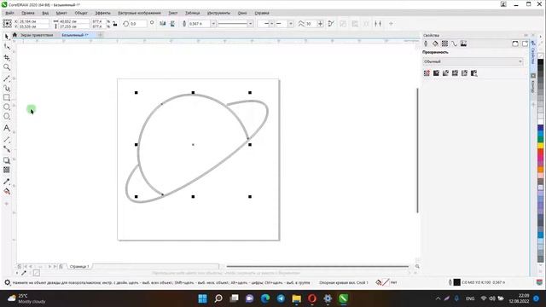Toggle the lock ratio padlock
The width and height of the screenshot is (546, 307).
point(115,24)
